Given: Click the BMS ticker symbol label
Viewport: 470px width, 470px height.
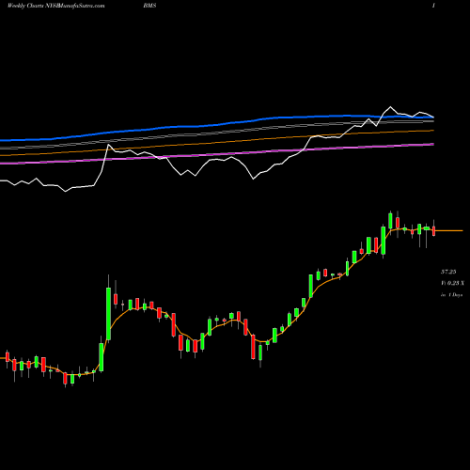Looking at the screenshot, I should (x=149, y=6).
